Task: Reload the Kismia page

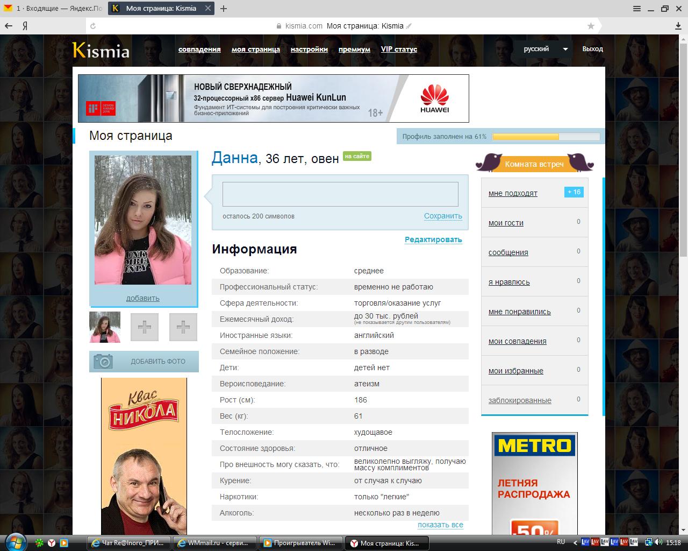Action: tap(93, 26)
